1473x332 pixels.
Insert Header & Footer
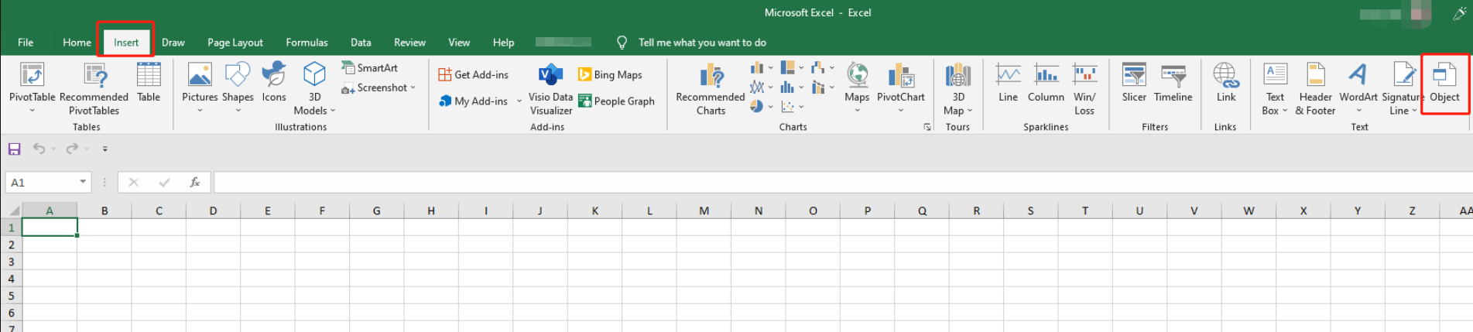(x=1315, y=89)
